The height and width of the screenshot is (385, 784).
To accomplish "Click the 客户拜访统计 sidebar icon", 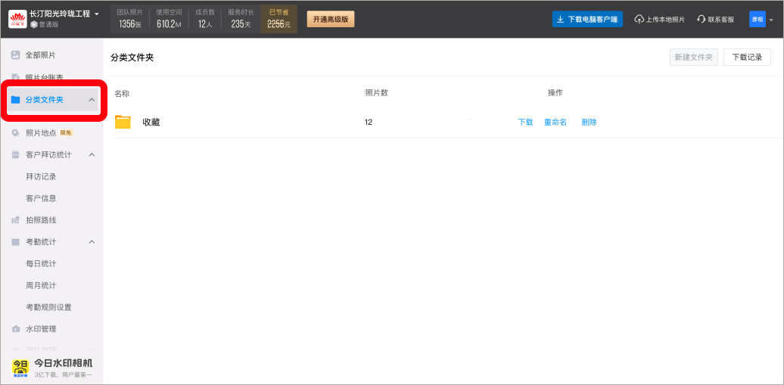I will click(x=15, y=155).
